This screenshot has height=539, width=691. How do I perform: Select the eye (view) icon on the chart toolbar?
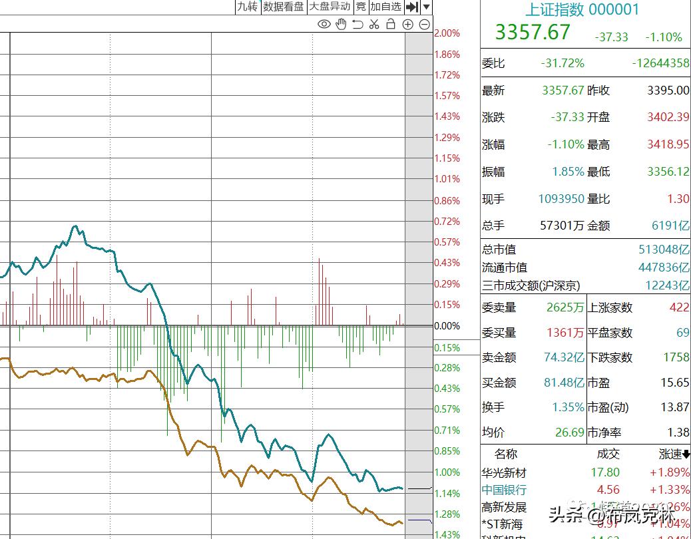[x=324, y=23]
